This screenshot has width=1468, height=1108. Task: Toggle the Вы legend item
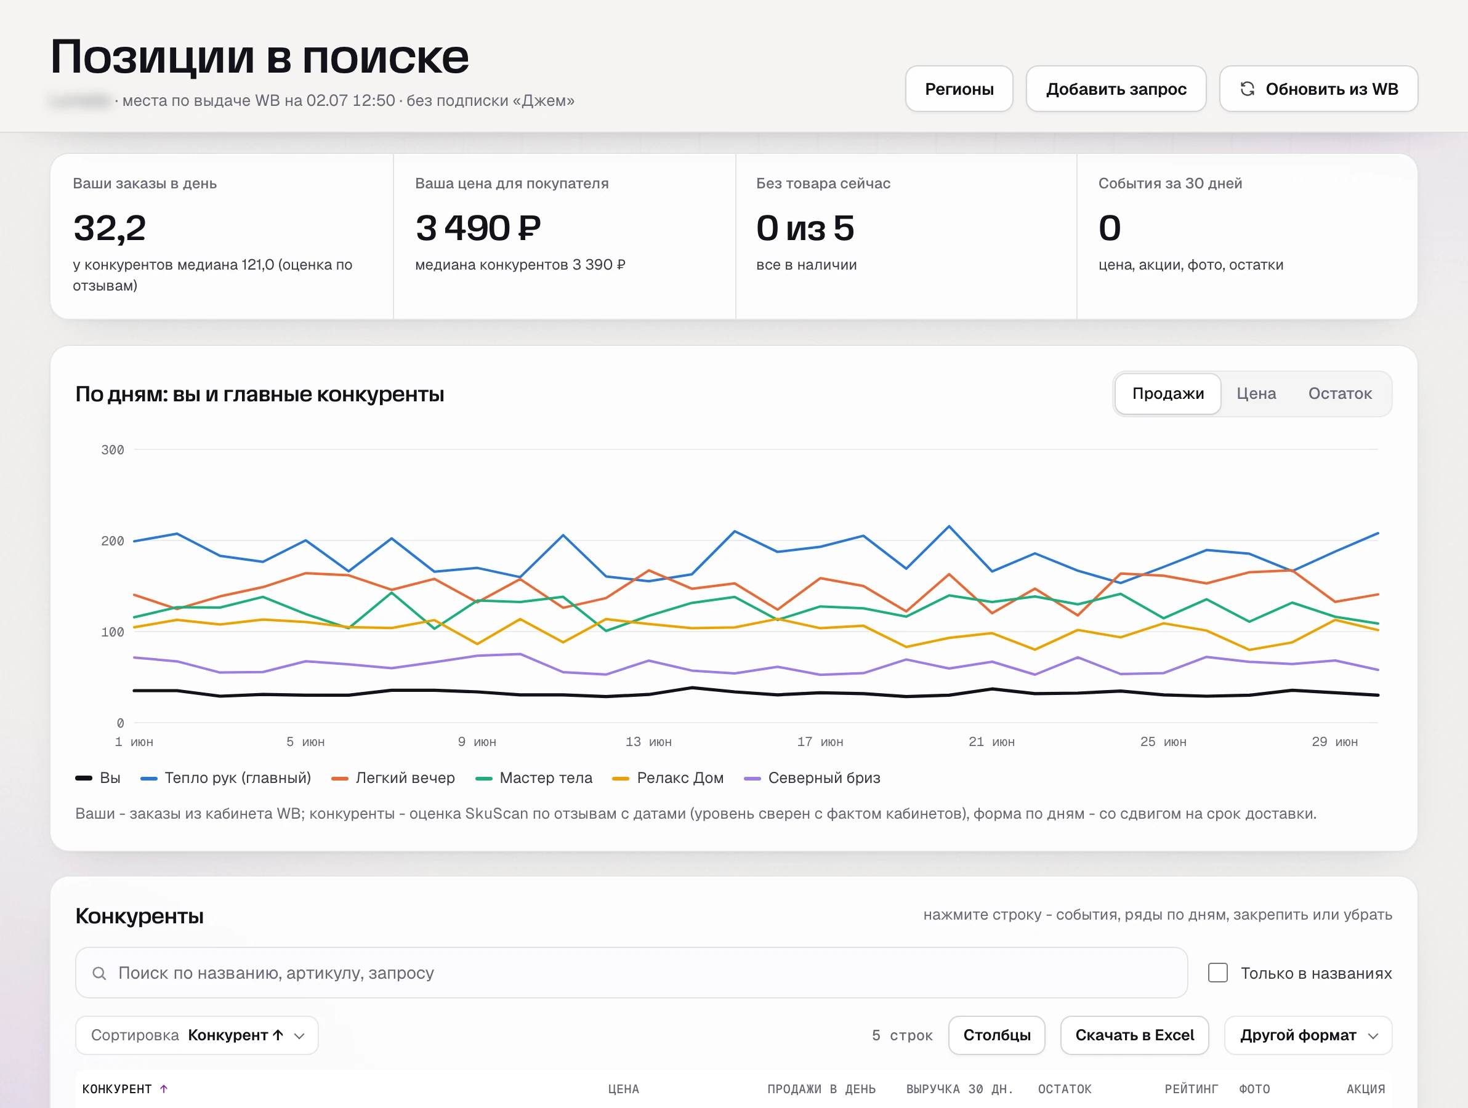97,777
